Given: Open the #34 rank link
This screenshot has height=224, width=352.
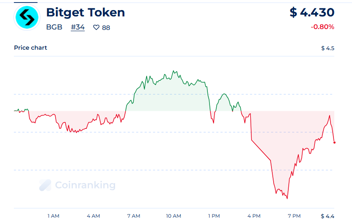Looking at the screenshot, I should tap(78, 27).
